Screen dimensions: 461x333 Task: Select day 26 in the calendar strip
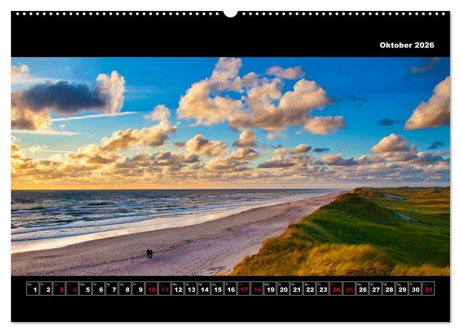[x=362, y=289]
